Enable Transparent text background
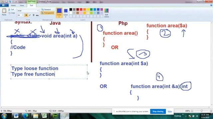 point(47,13)
